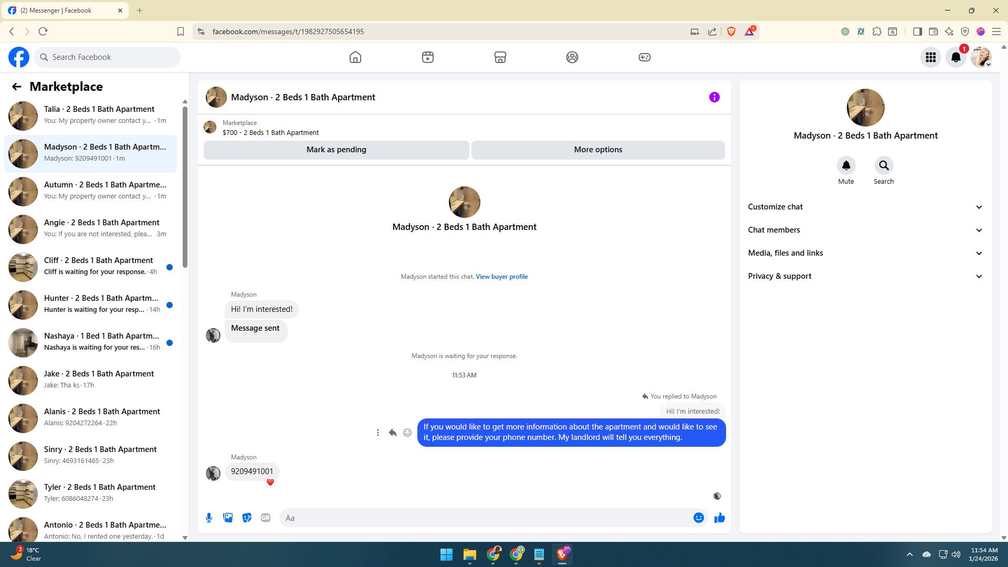Image resolution: width=1008 pixels, height=567 pixels.
Task: Mute this conversation with bell icon
Action: pos(846,166)
